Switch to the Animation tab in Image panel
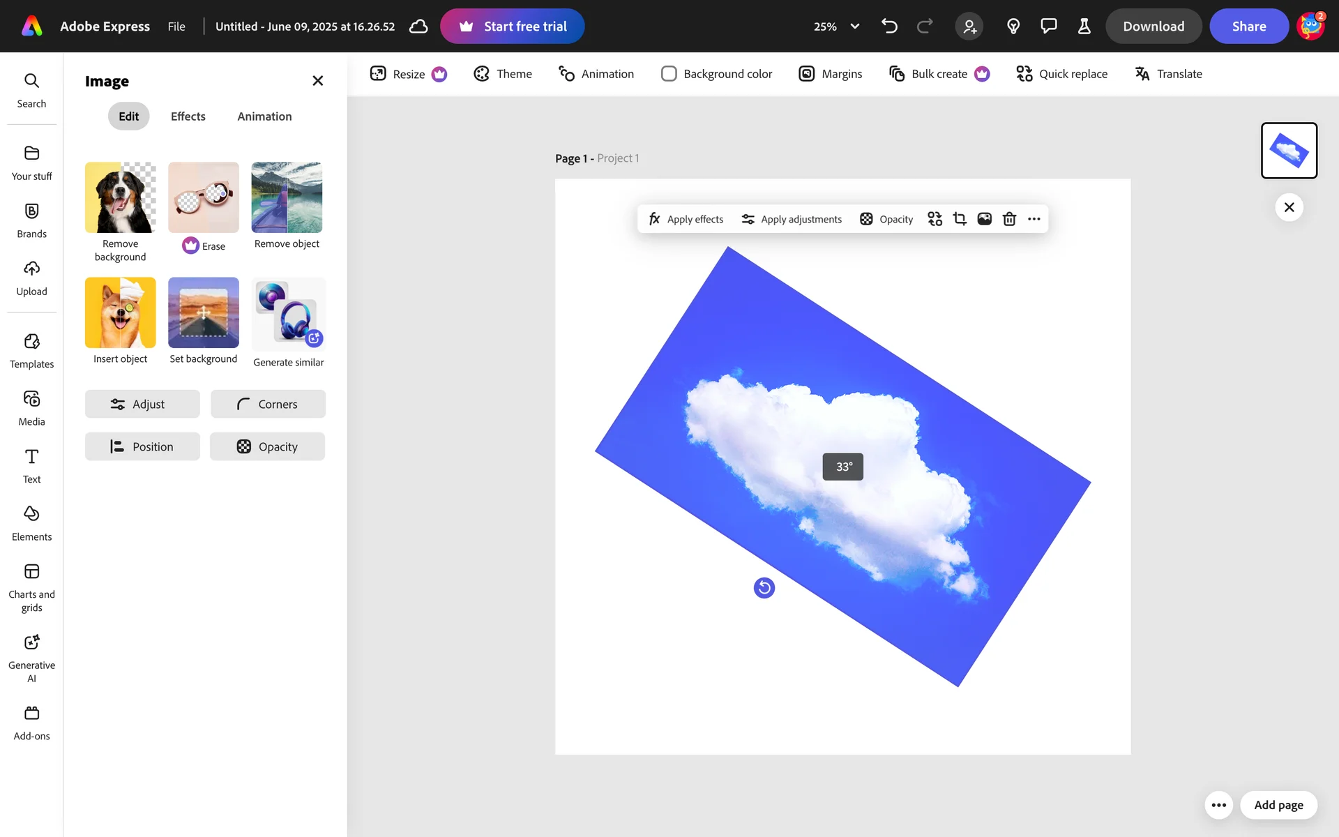 (x=264, y=116)
